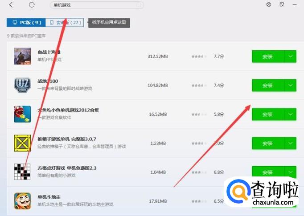Click the star rating of 血战上海滩

point(199,56)
